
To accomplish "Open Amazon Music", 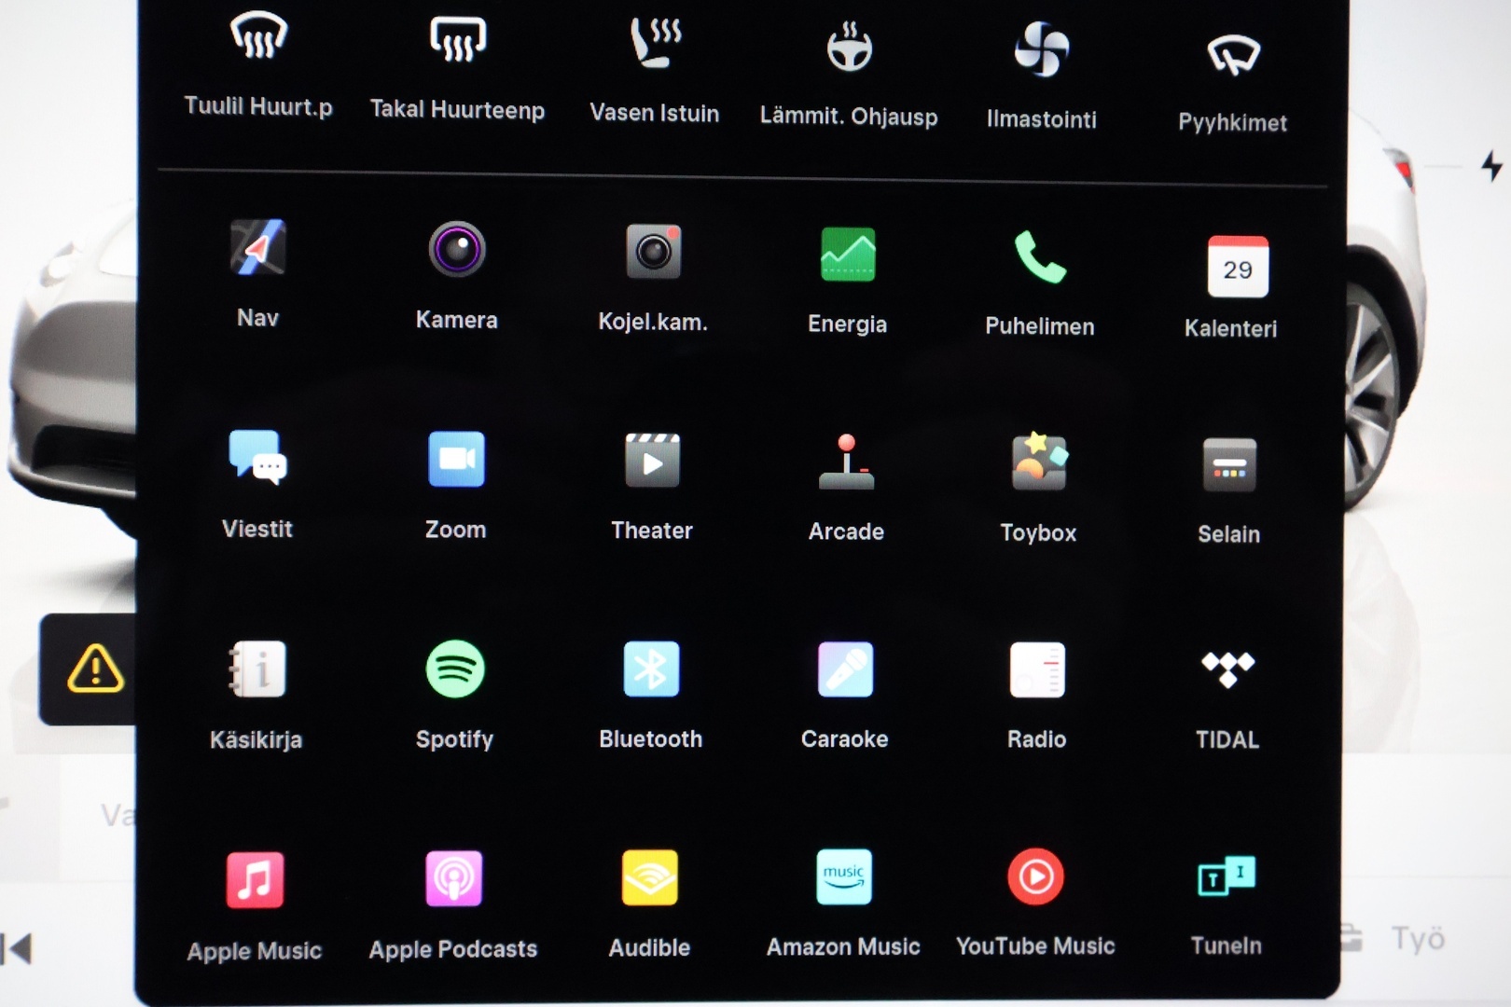I will tap(844, 876).
